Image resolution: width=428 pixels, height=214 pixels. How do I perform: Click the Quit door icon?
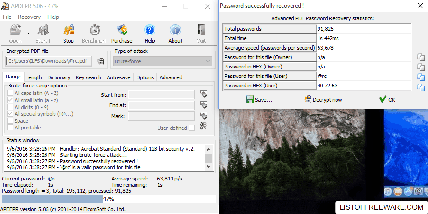pyautogui.click(x=201, y=30)
